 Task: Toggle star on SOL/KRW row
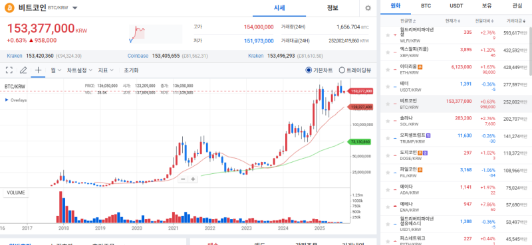coord(388,121)
